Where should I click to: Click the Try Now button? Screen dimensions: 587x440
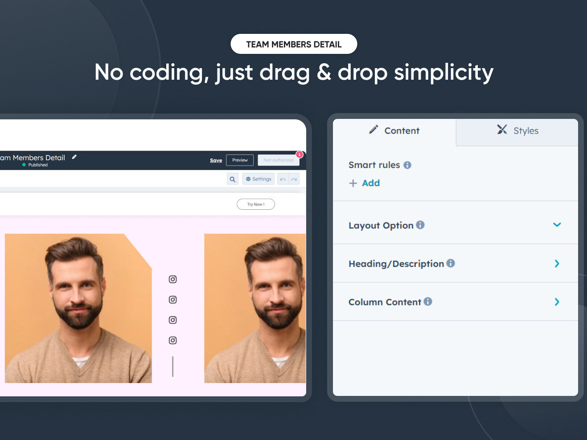(255, 204)
